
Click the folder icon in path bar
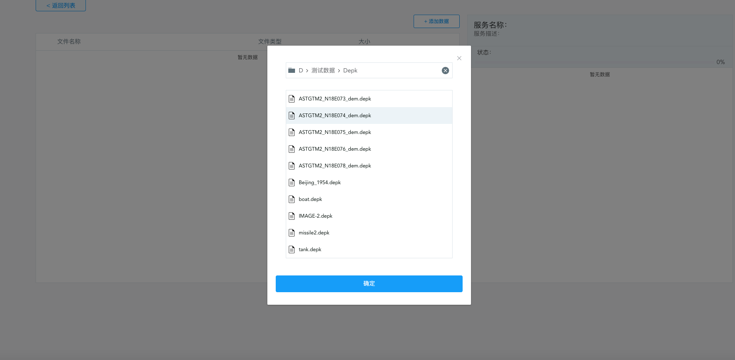[x=292, y=70]
